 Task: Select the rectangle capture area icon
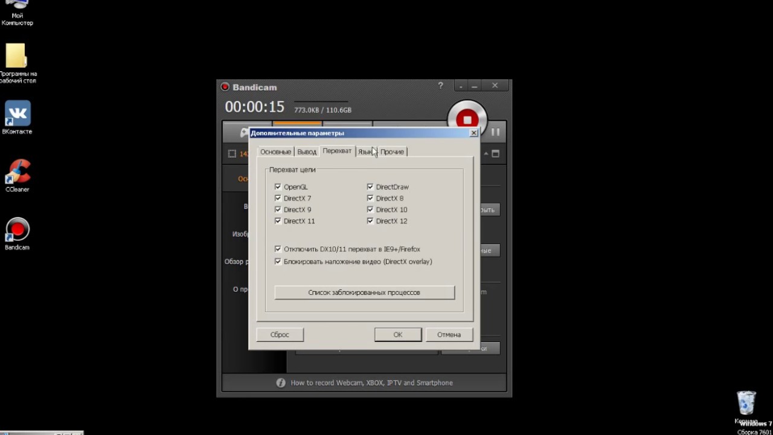(x=232, y=153)
